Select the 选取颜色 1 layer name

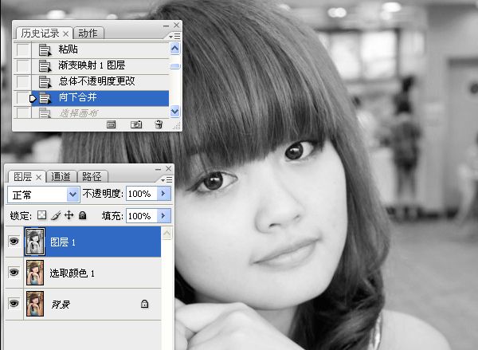[x=72, y=273]
